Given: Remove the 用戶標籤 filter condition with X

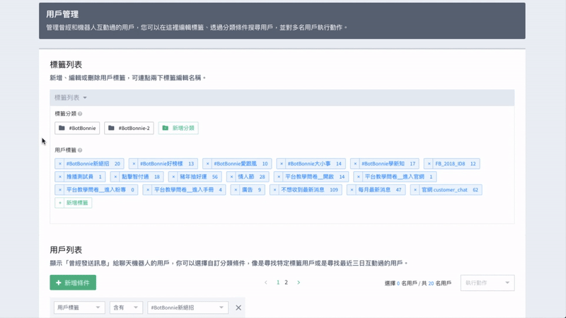Looking at the screenshot, I should tap(238, 307).
